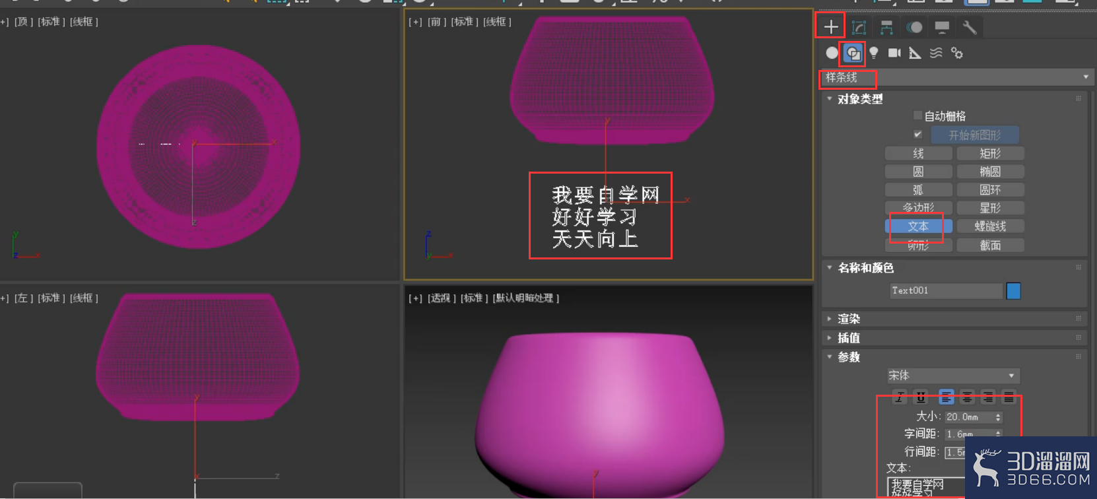Open the Utilities wrench tab
This screenshot has height=499, width=1097.
click(x=970, y=27)
